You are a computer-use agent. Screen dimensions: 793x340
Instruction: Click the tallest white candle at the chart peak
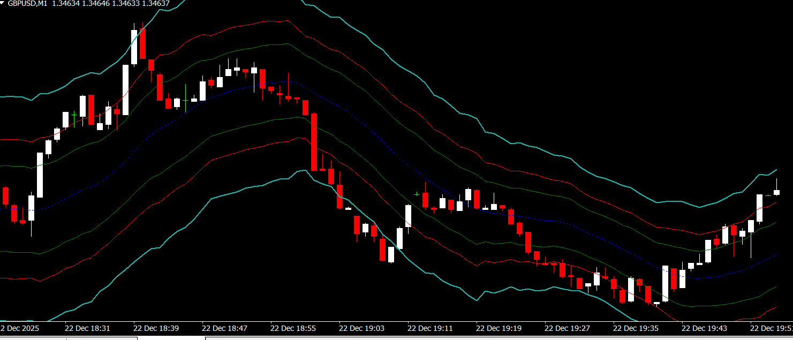click(x=134, y=47)
